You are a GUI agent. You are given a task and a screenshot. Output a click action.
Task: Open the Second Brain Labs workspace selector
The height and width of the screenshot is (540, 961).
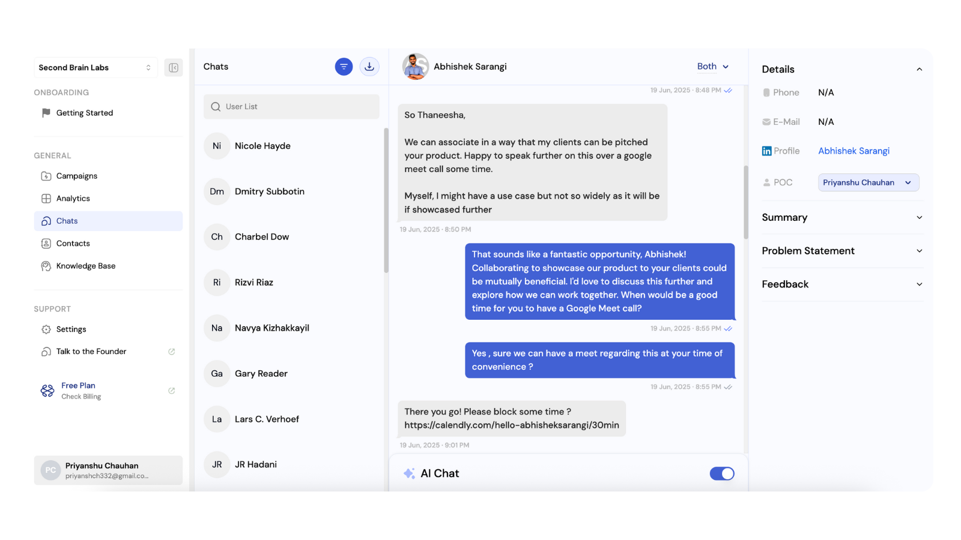tap(95, 68)
